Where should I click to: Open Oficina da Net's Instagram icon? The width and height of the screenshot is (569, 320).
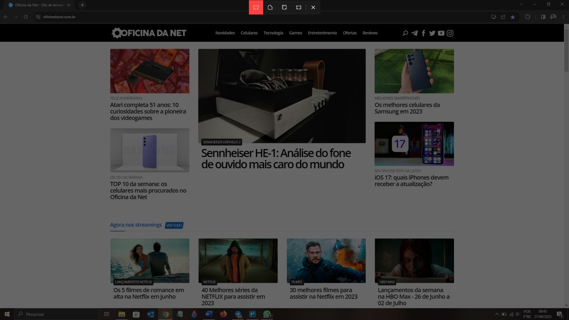[x=450, y=33]
